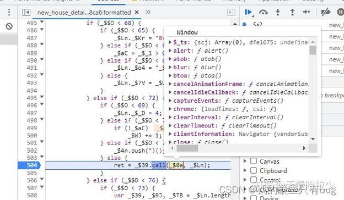
Task: Click the clear/block circle icon
Action: click(x=9, y=26)
